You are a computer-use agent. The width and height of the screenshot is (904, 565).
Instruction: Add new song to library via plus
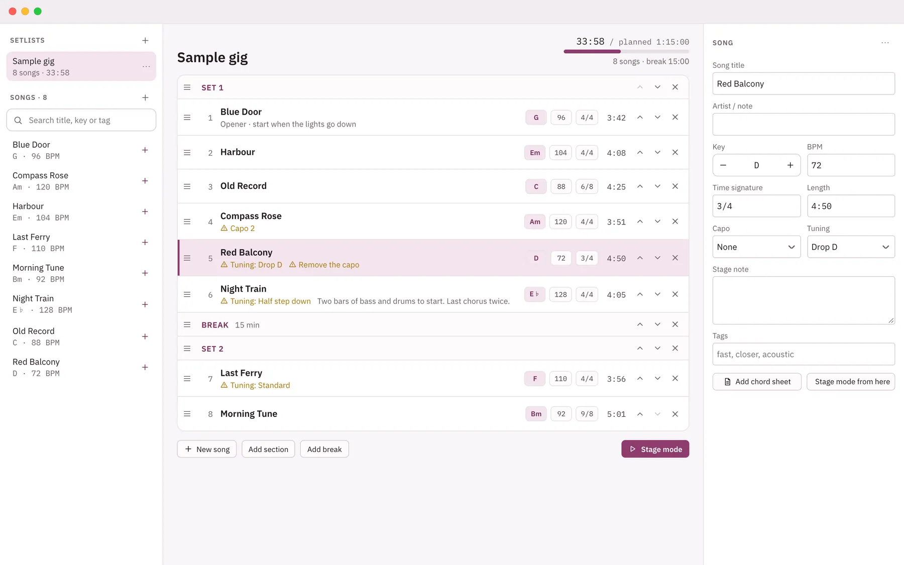click(x=145, y=97)
